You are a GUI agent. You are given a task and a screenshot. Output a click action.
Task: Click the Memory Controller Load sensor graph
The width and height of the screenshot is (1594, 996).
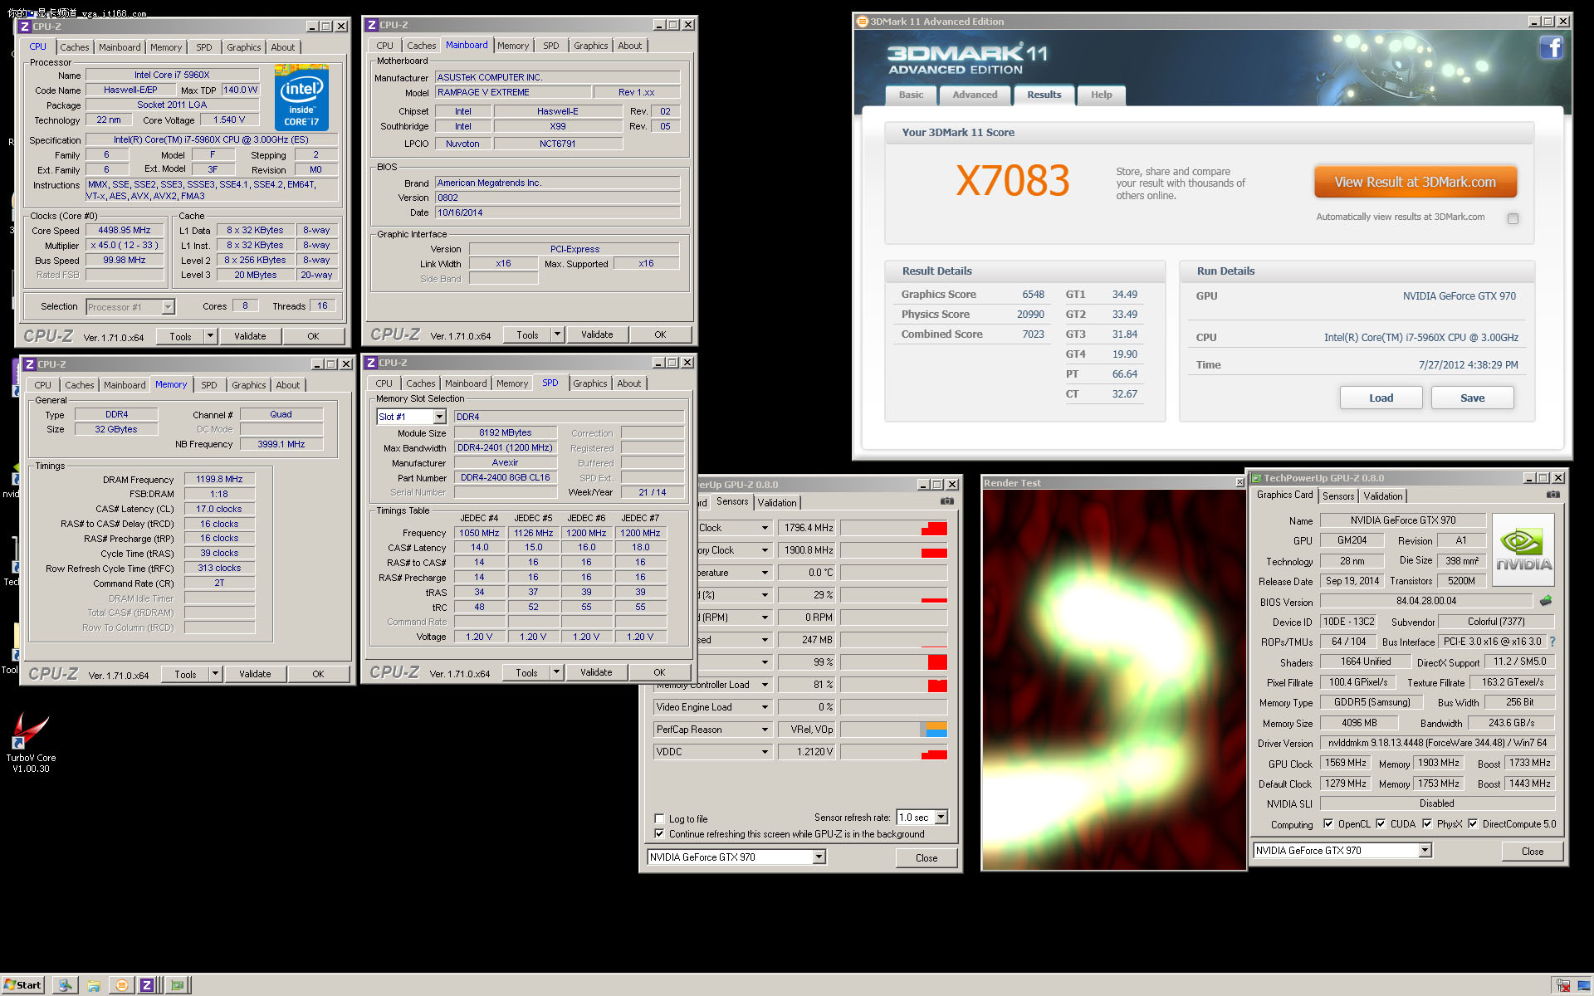pyautogui.click(x=893, y=685)
